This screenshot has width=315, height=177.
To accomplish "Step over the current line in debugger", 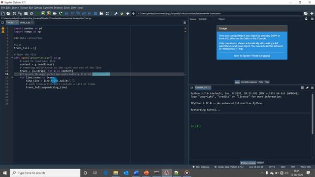I will tap(72, 13).
